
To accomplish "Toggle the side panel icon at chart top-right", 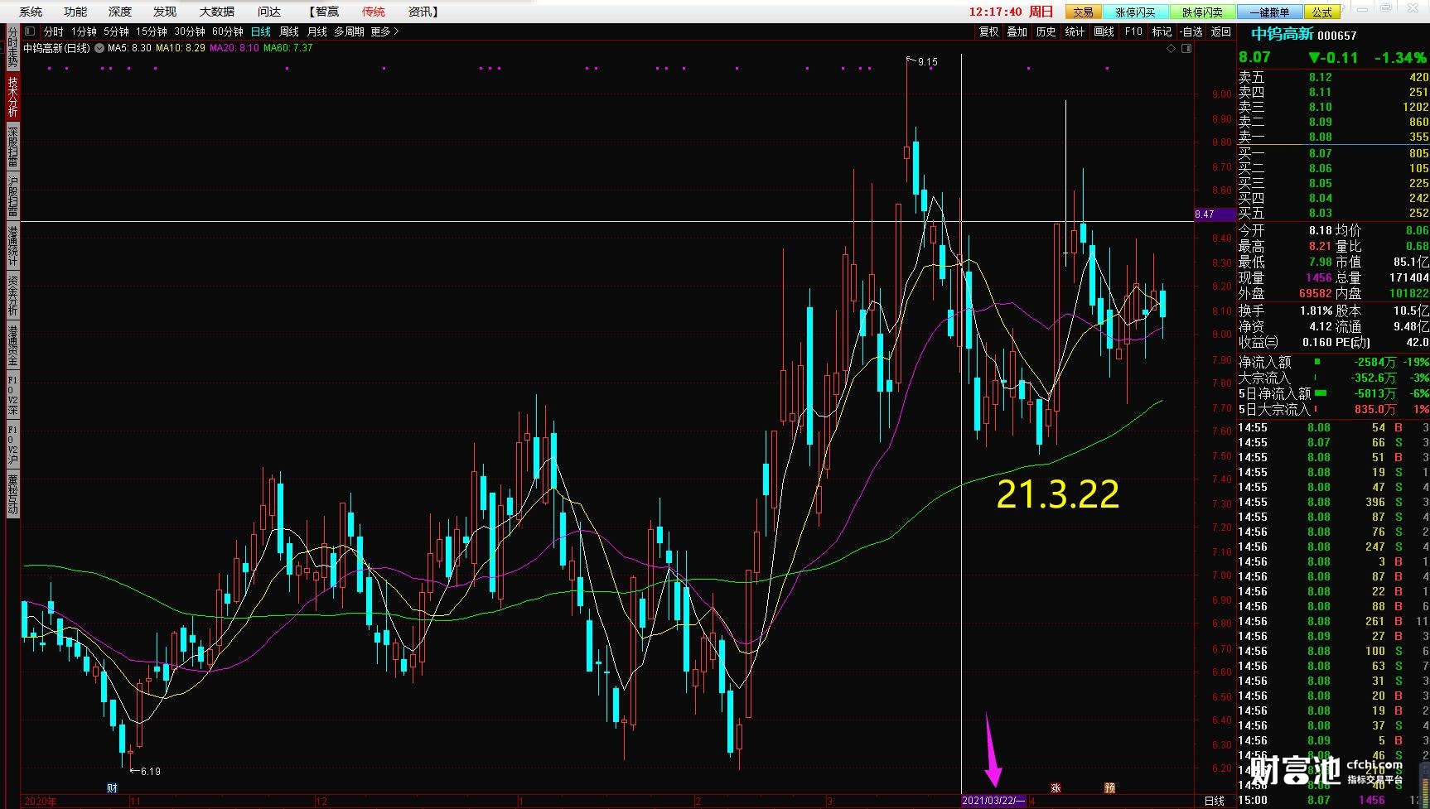I will (x=1186, y=48).
